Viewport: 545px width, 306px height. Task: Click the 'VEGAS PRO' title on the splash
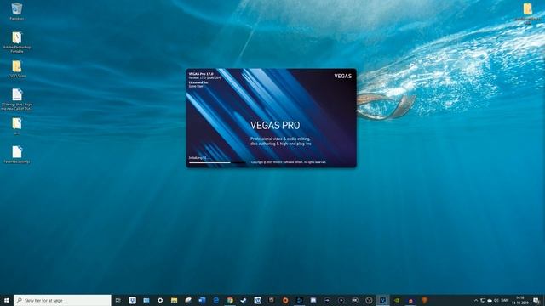coord(275,126)
